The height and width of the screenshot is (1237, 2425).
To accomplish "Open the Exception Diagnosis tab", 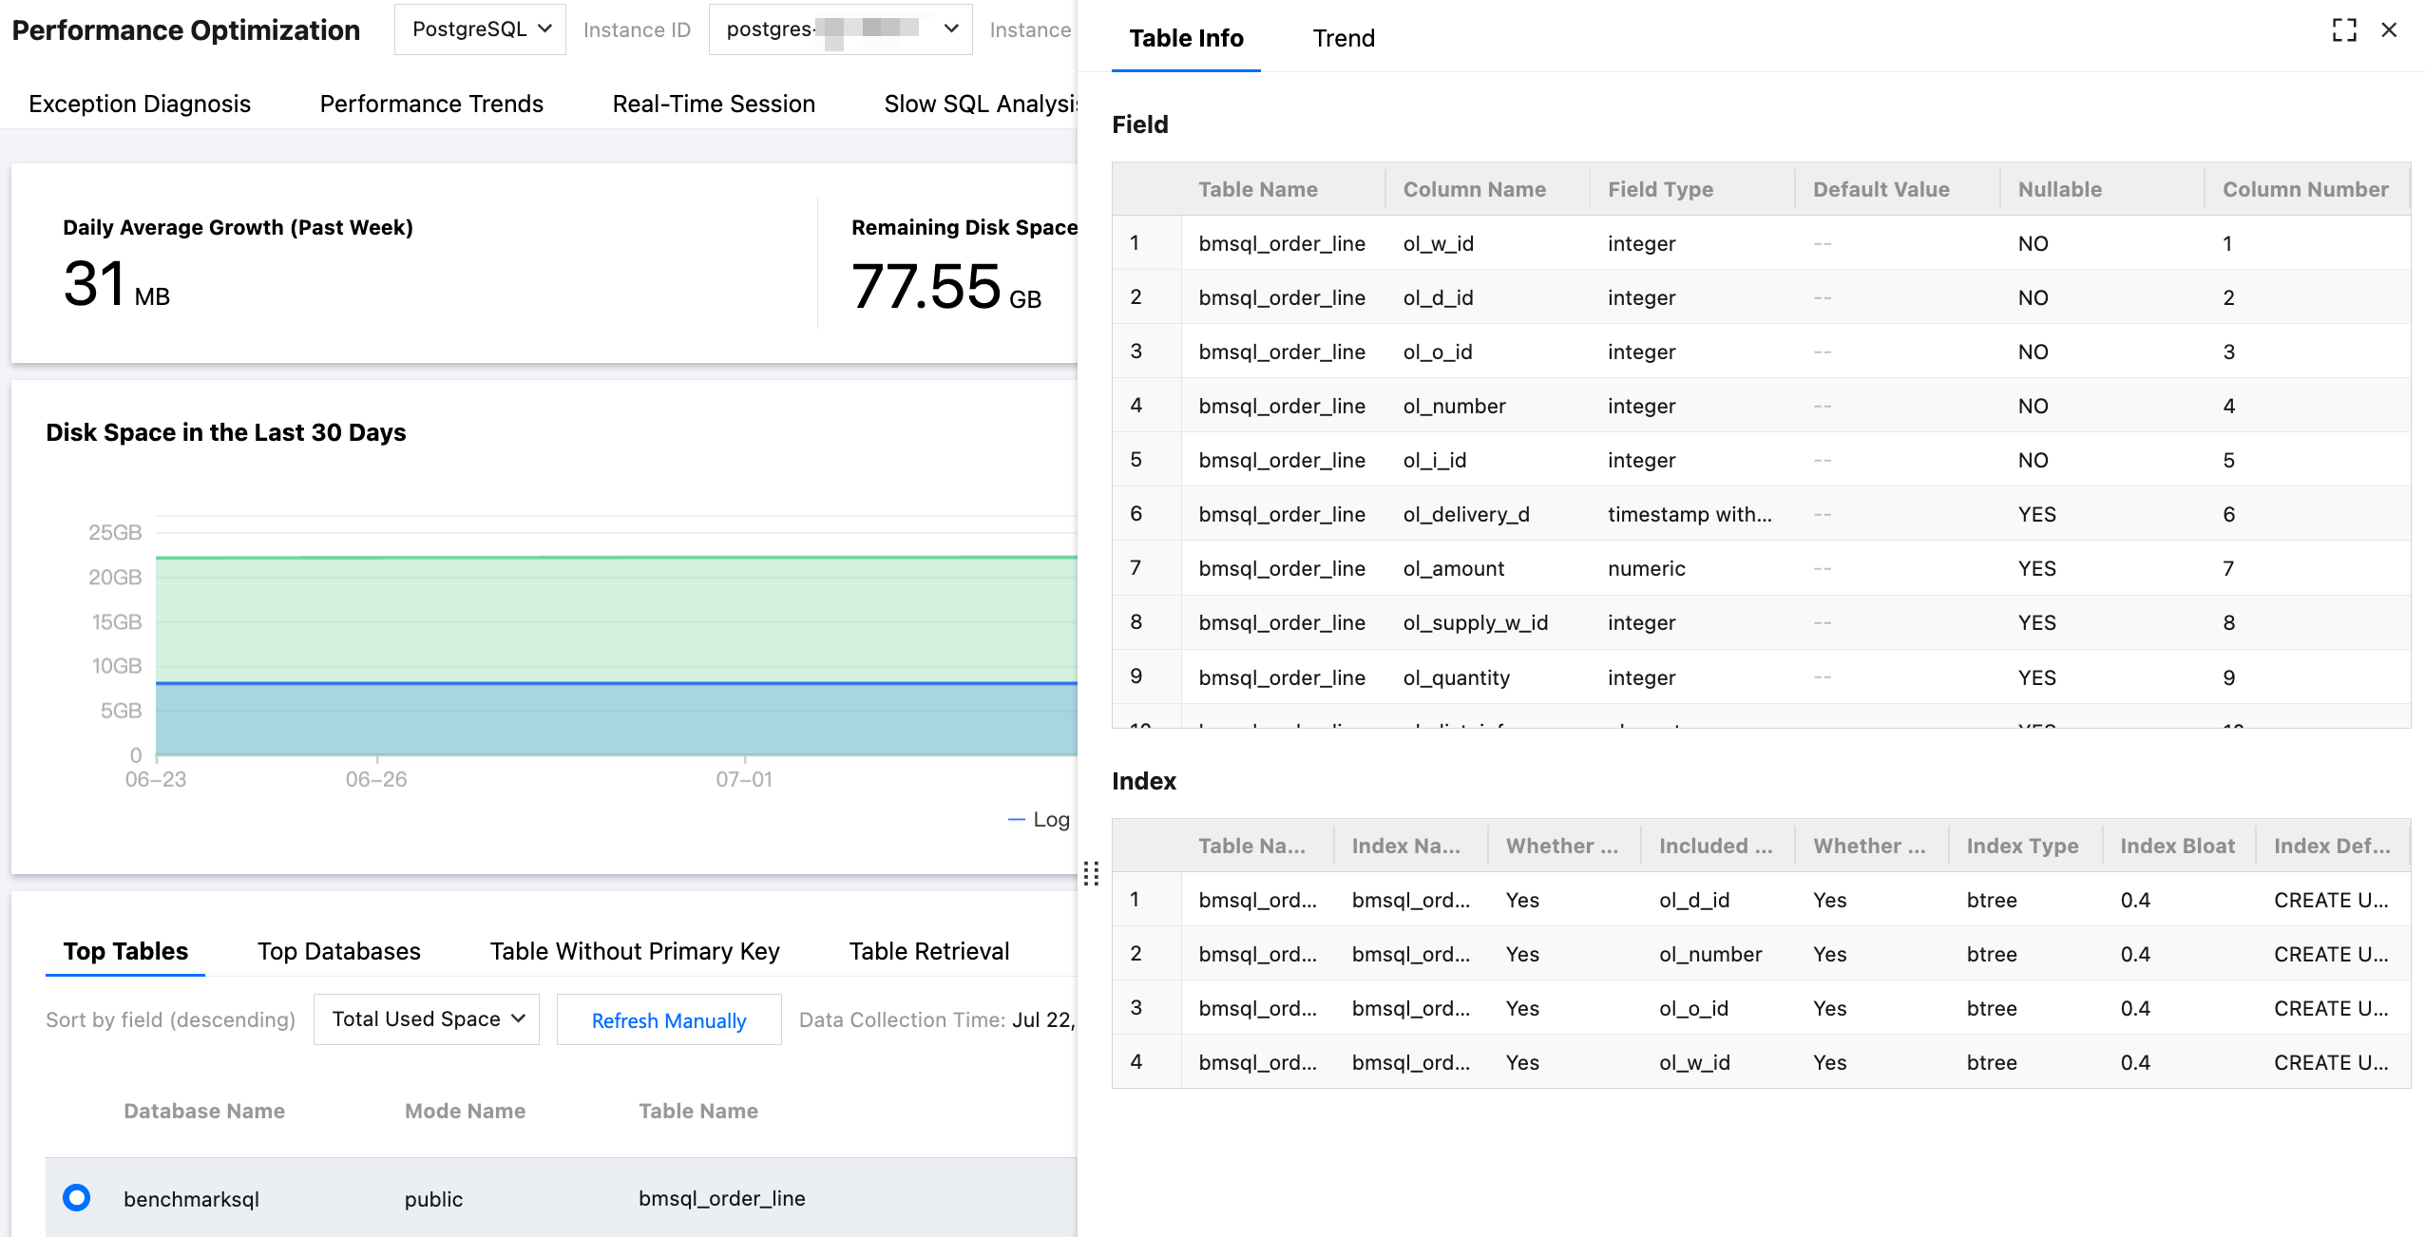I will click(x=140, y=104).
